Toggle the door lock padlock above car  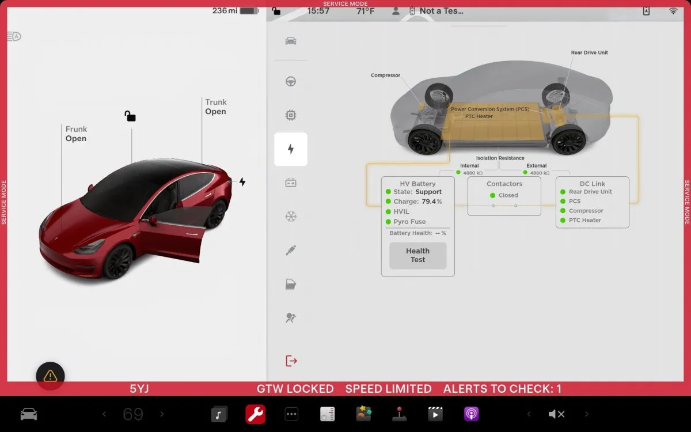[130, 116]
